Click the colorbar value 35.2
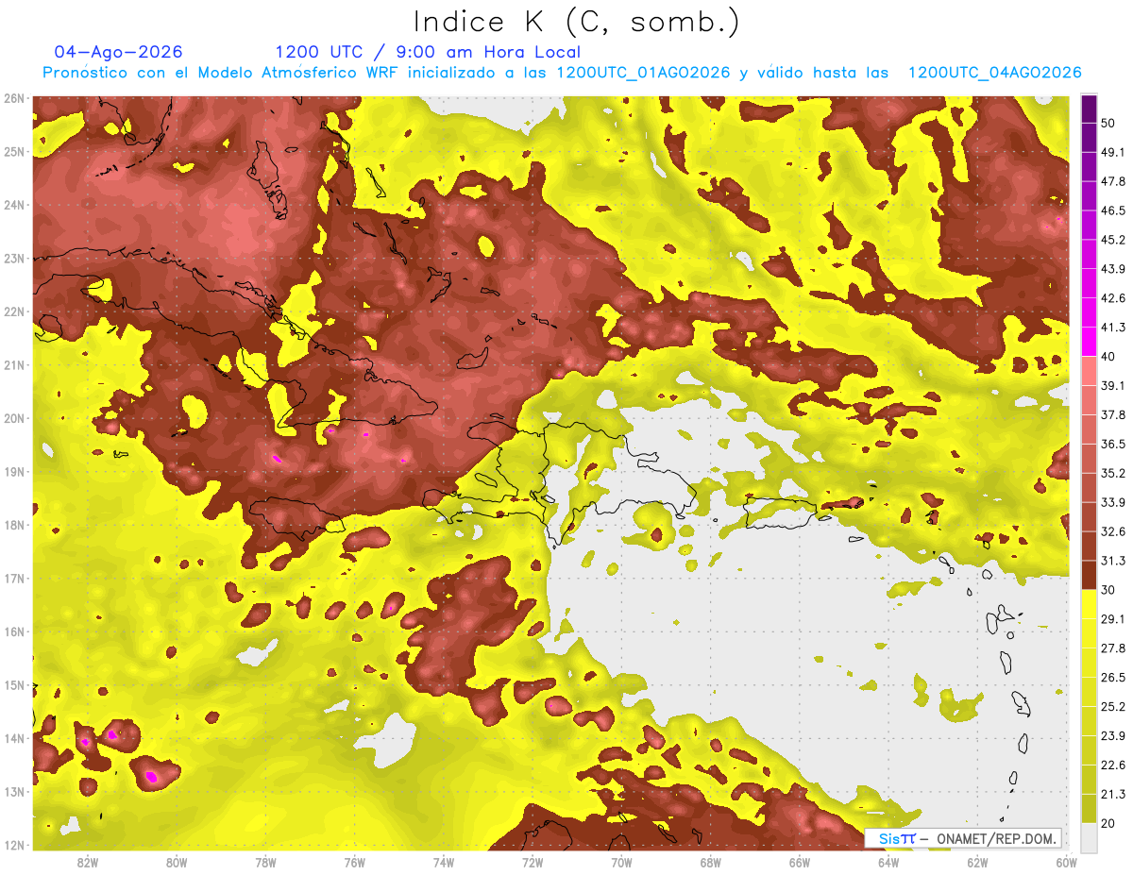The height and width of the screenshot is (875, 1133). coord(1113,473)
